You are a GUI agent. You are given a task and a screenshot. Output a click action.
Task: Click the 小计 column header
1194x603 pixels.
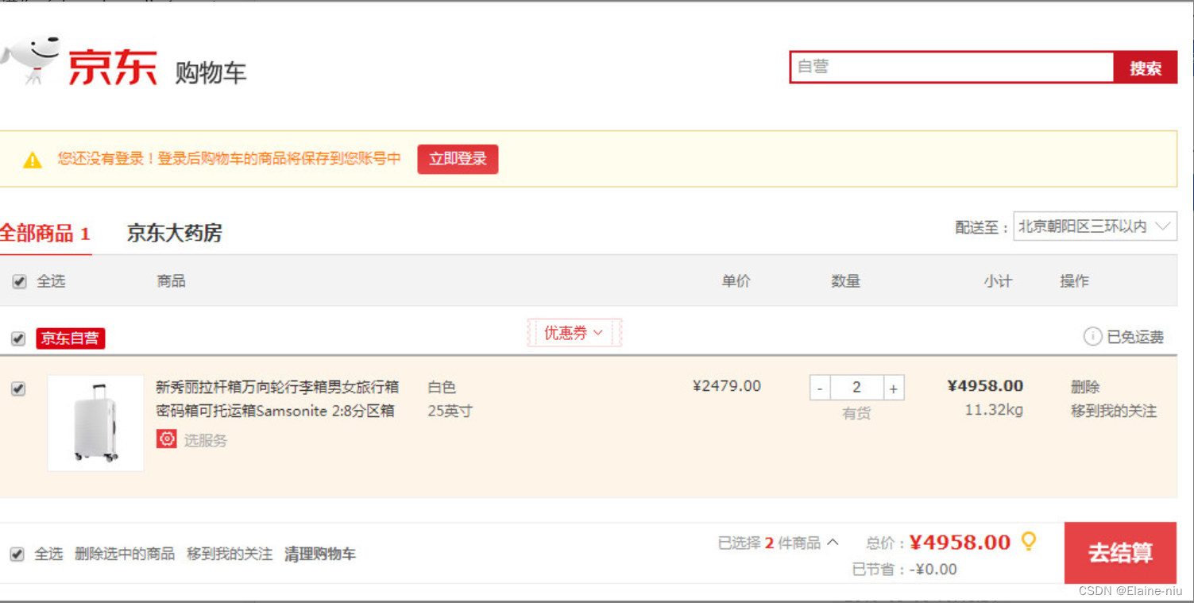coord(998,281)
